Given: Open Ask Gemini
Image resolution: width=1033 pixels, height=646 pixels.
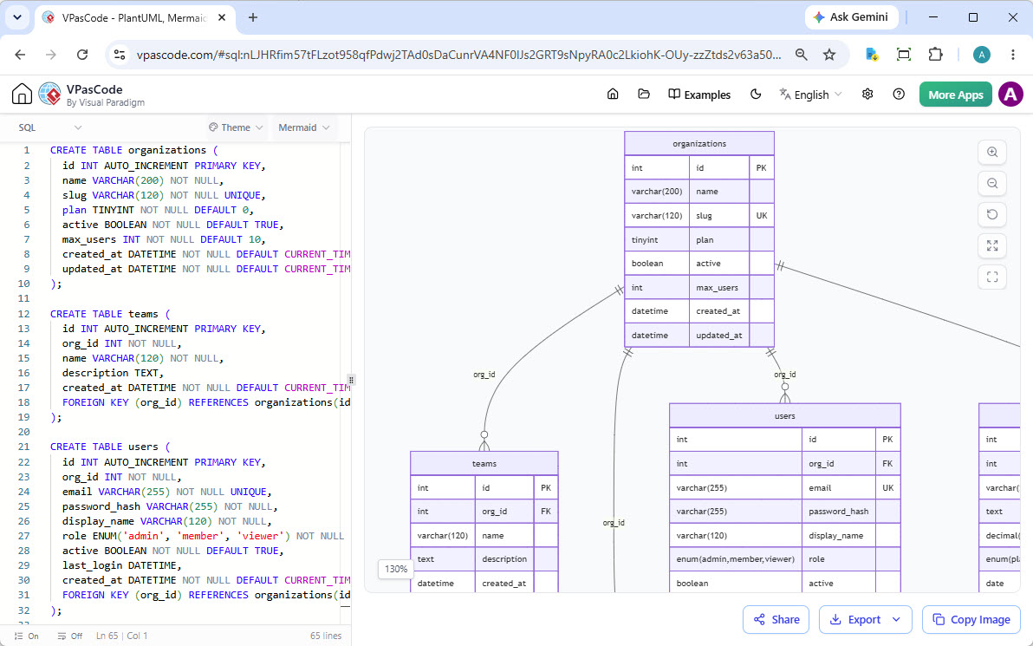Looking at the screenshot, I should (850, 17).
